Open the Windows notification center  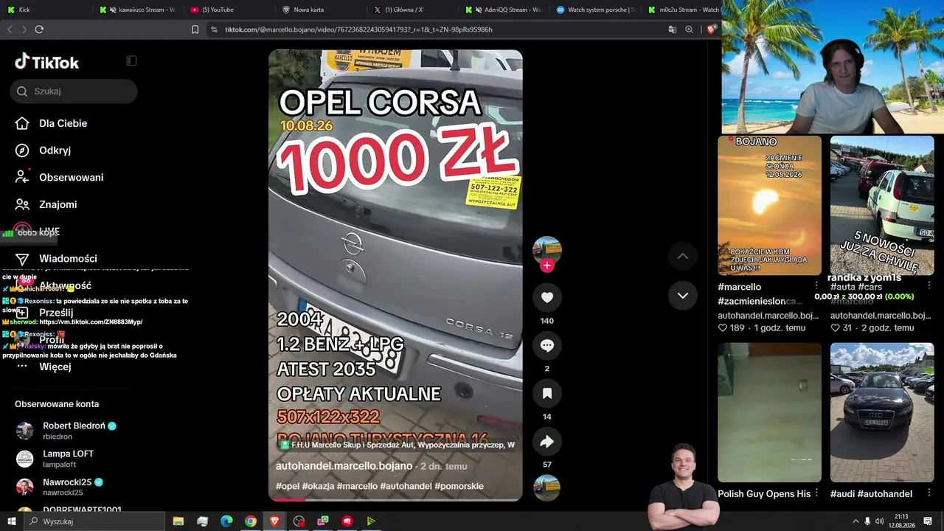tap(928, 521)
